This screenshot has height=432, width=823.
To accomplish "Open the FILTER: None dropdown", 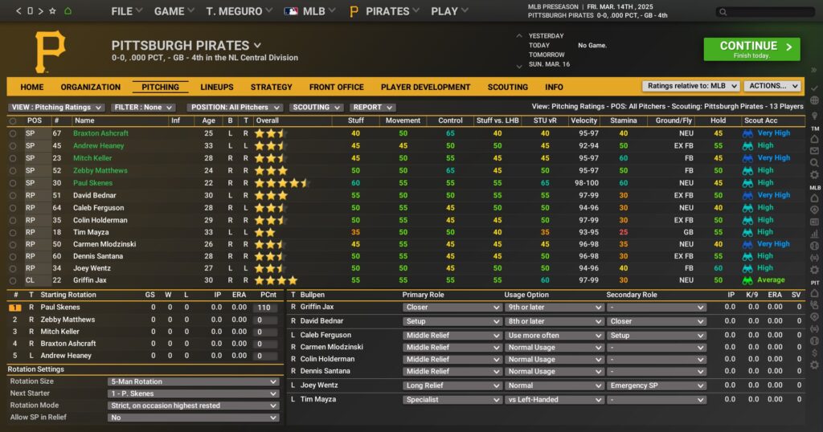I will click(x=142, y=107).
